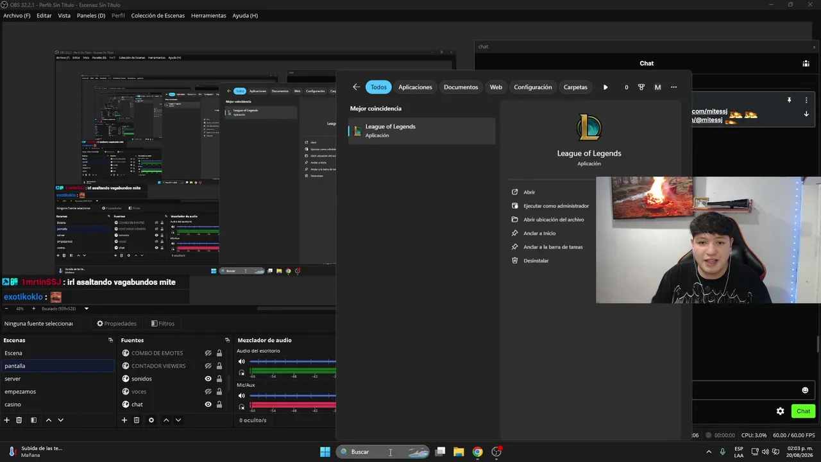Open the M account avatar in search
Viewport: 821px width, 462px height.
pyautogui.click(x=657, y=87)
